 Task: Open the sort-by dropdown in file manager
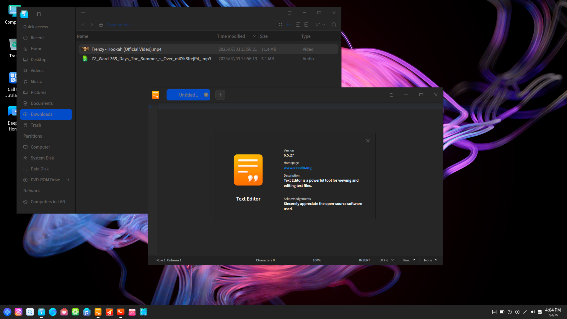pos(320,25)
